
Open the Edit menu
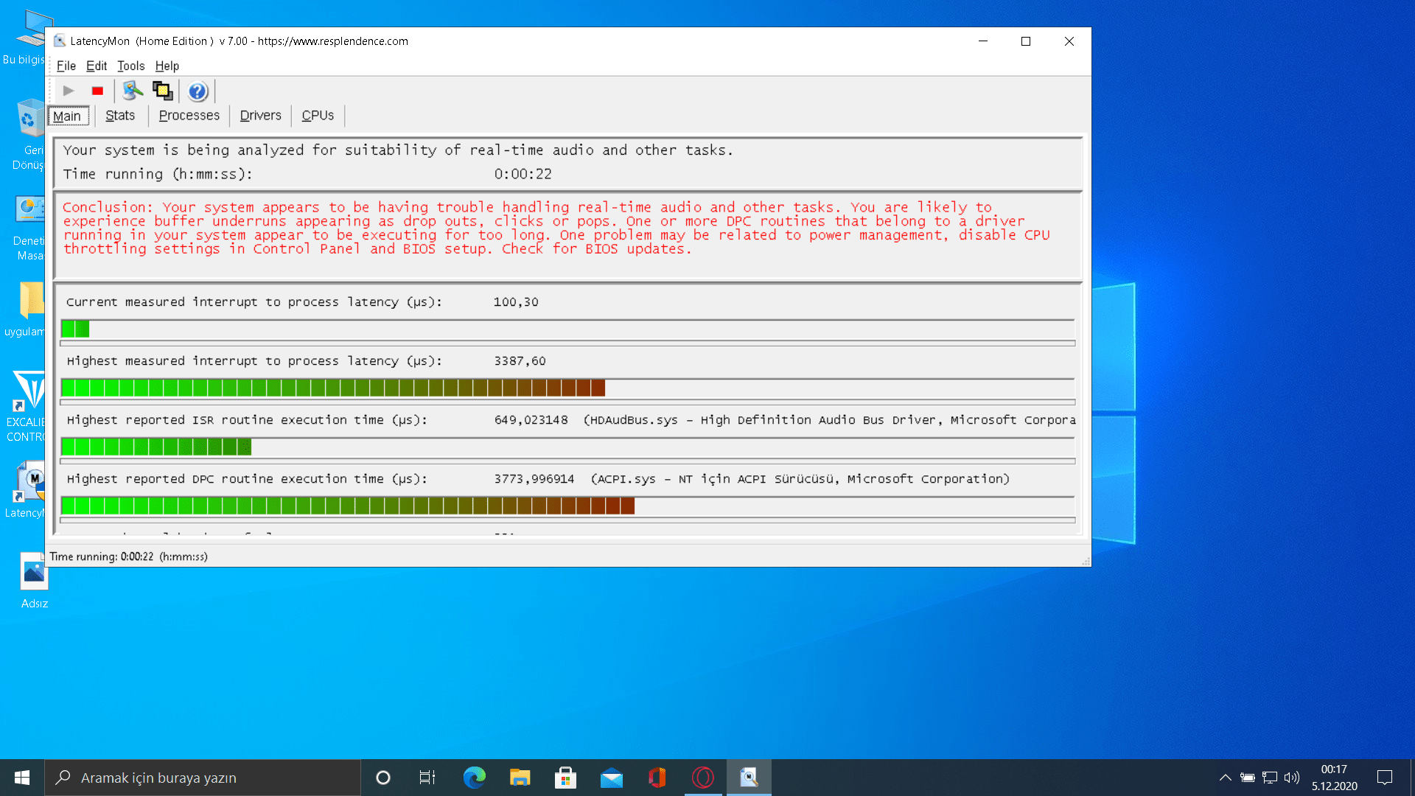[97, 66]
